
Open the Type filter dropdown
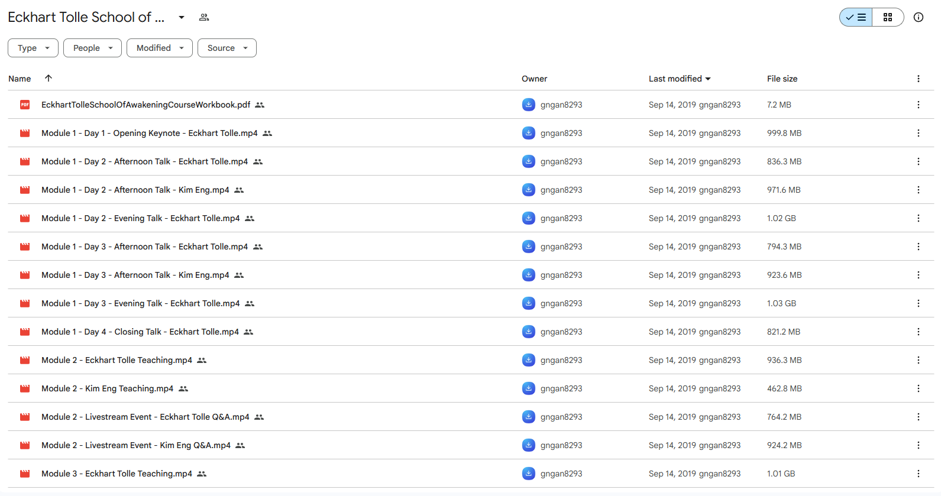tap(33, 48)
